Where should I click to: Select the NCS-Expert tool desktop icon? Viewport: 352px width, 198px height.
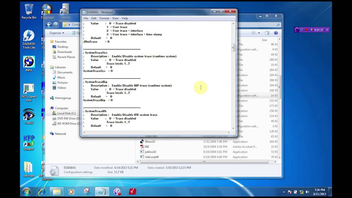point(29,93)
